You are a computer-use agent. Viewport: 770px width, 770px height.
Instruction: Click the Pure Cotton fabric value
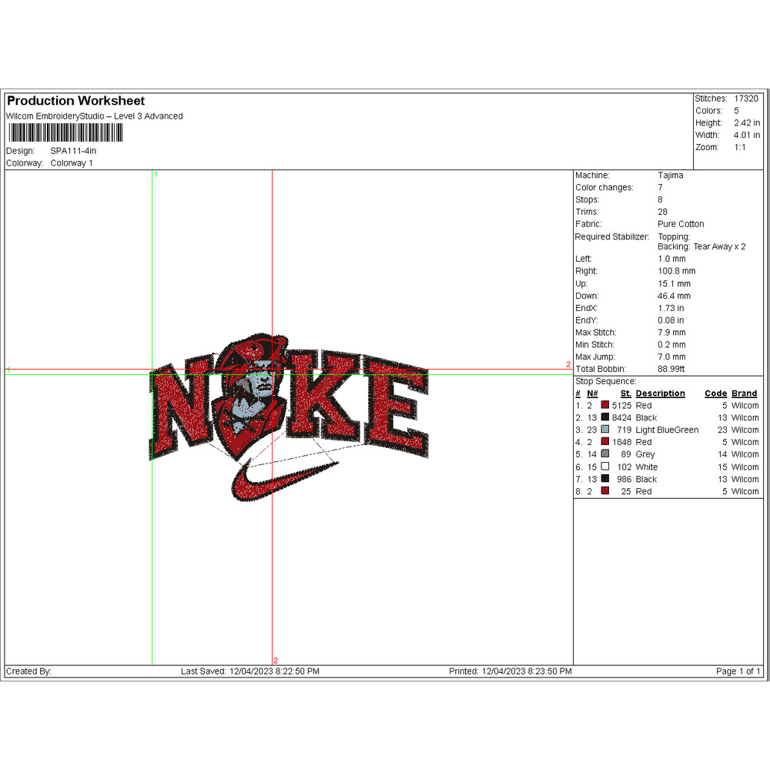pyautogui.click(x=681, y=224)
